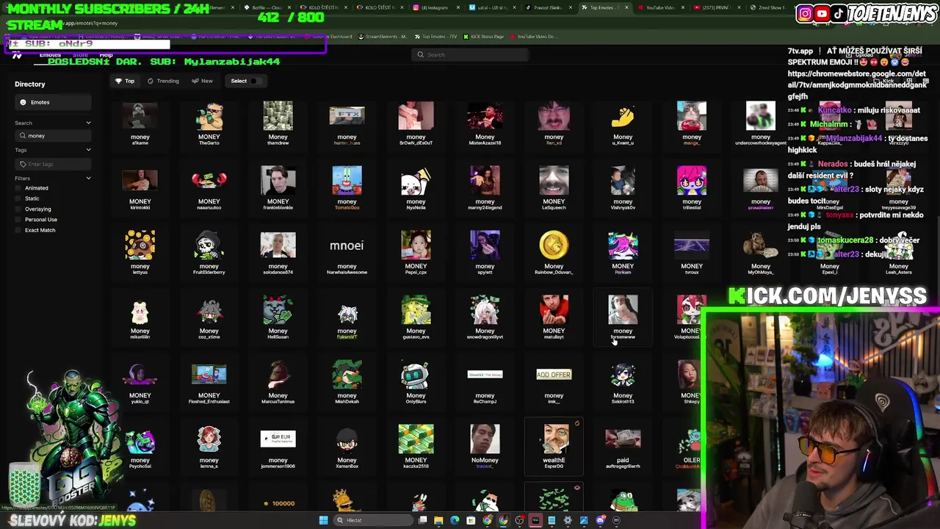Open the chromewebstore.google.com link in chat
This screenshot has height=529, width=940.
[857, 84]
